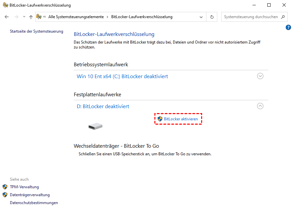The height and width of the screenshot is (212, 292).
Task: Open 'Startseite der Systemsteuerung' link
Action: 36,32
